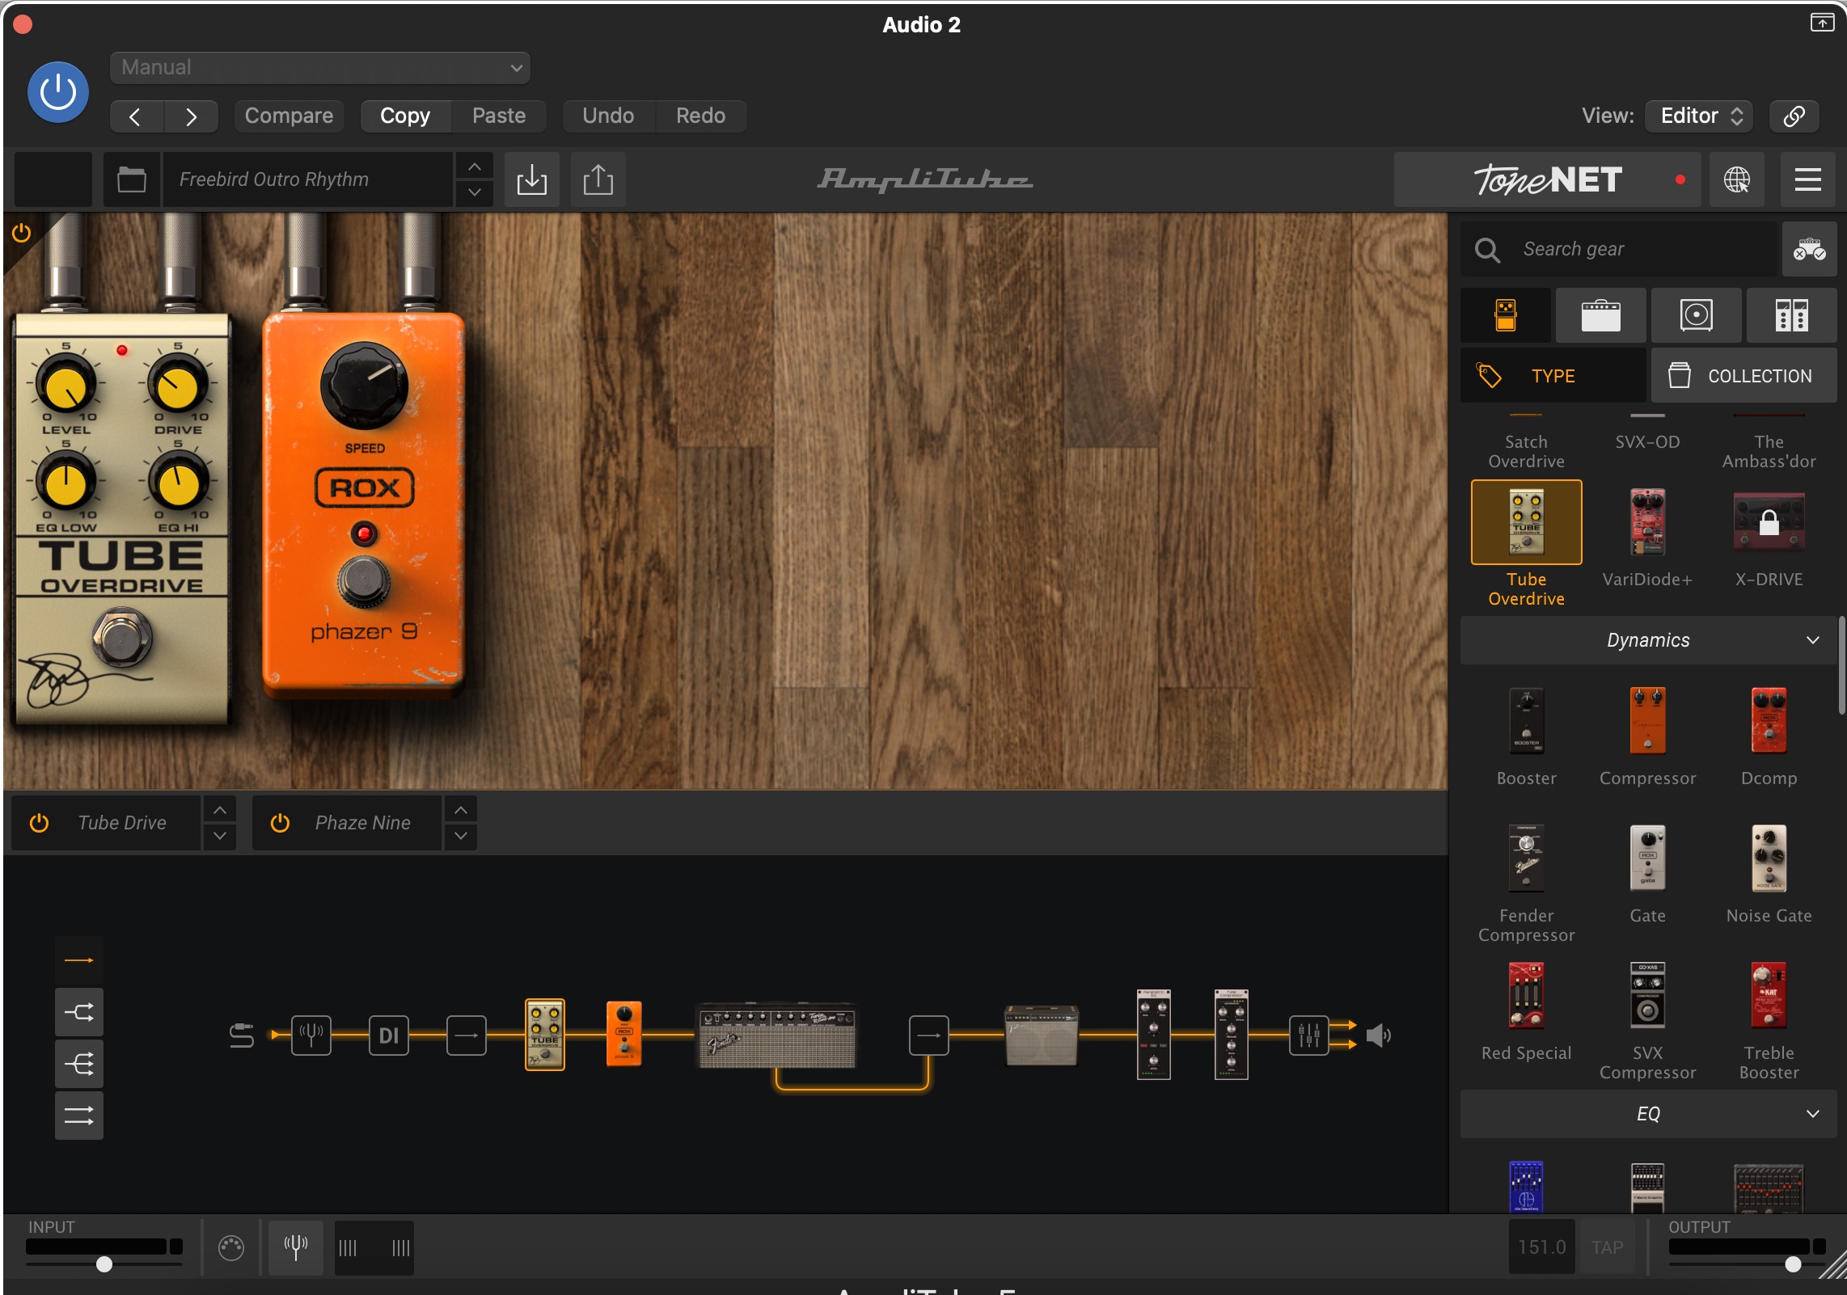
Task: Click the globe web icon
Action: (x=1737, y=179)
